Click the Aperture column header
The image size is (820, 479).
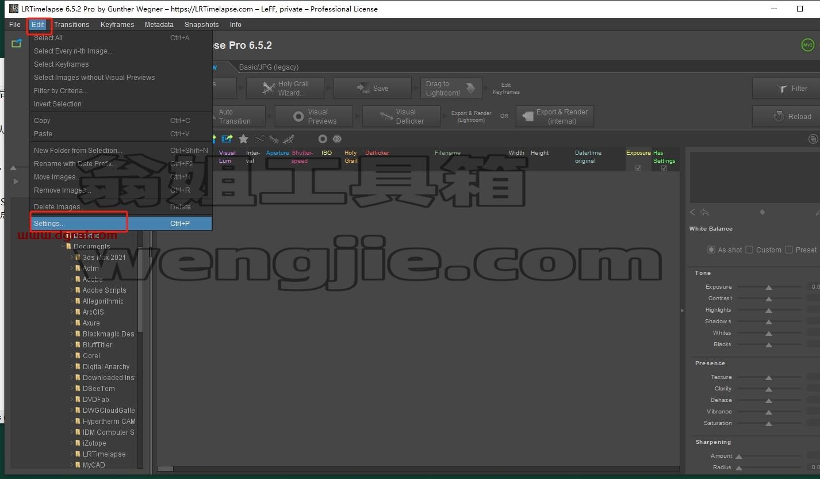(277, 153)
